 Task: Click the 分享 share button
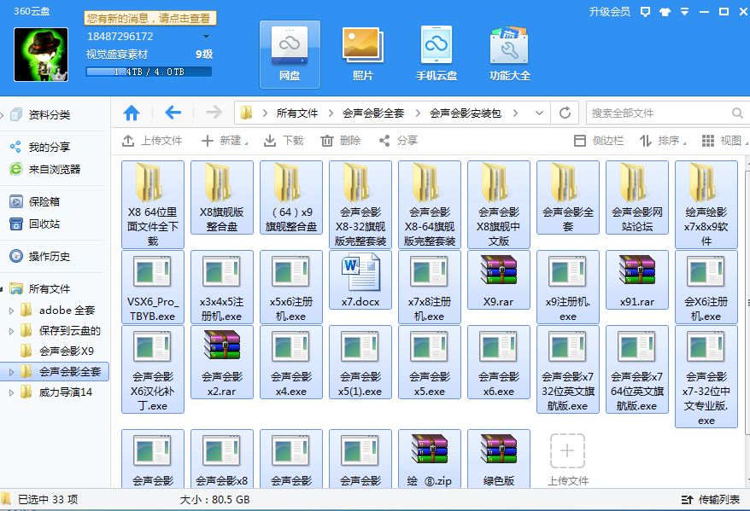(x=398, y=141)
